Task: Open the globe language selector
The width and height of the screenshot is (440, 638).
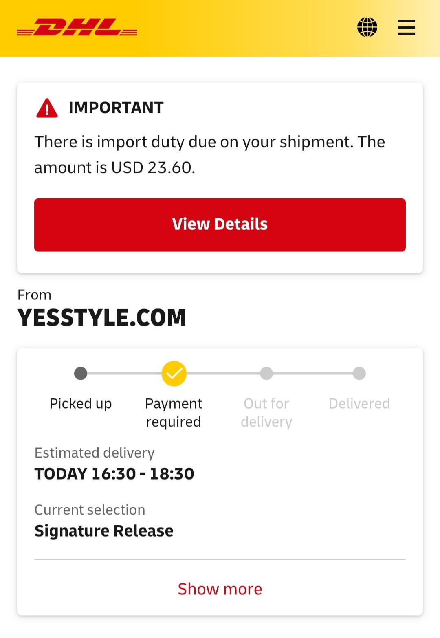Action: point(367,27)
